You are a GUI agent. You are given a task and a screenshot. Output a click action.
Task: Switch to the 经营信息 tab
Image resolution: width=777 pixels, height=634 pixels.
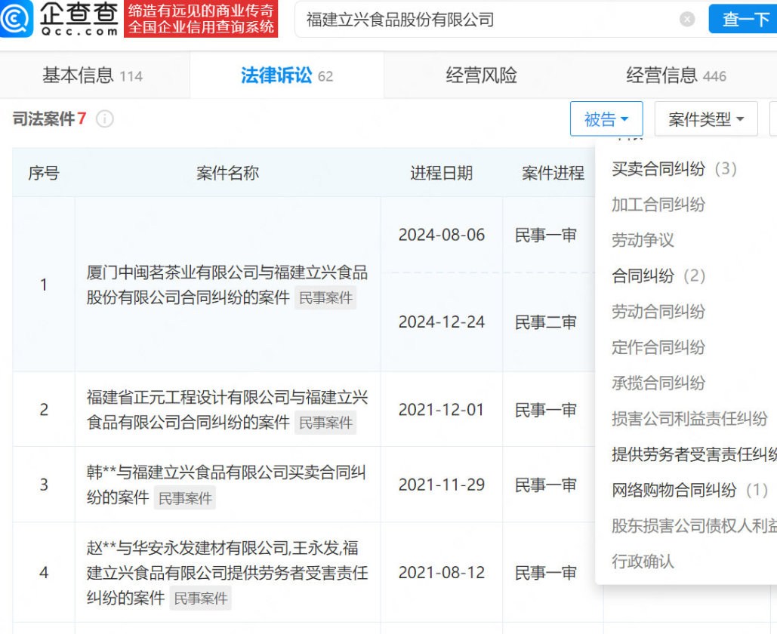click(674, 75)
